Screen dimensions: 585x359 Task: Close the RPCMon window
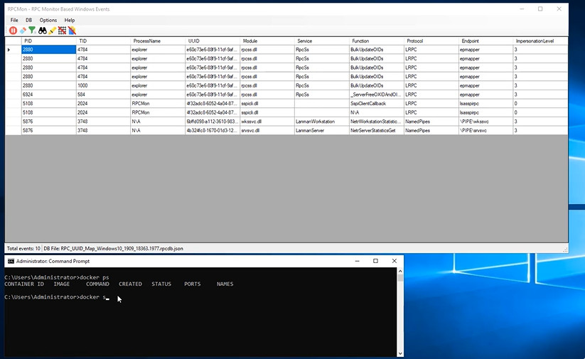point(559,9)
